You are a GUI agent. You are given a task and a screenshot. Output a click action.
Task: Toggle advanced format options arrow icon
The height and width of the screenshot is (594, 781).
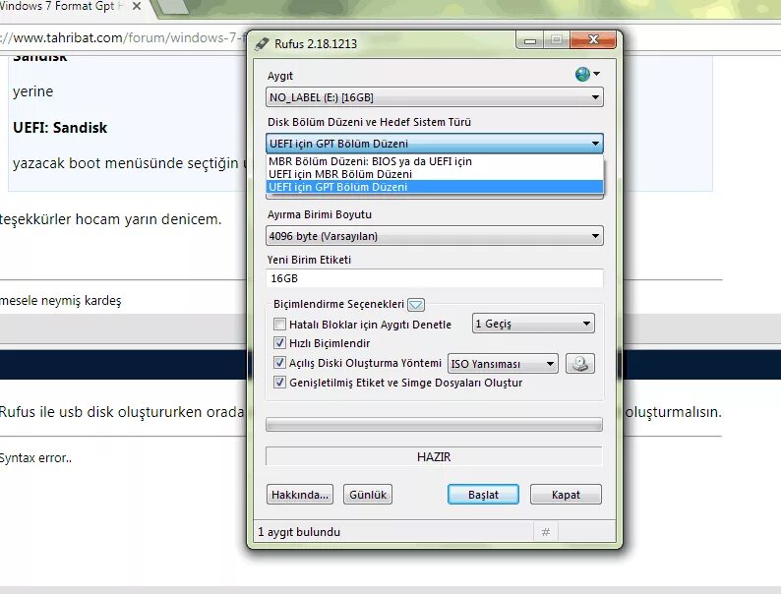tap(416, 304)
